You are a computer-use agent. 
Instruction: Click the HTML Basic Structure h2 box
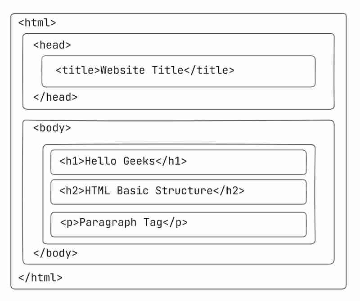[x=179, y=192]
